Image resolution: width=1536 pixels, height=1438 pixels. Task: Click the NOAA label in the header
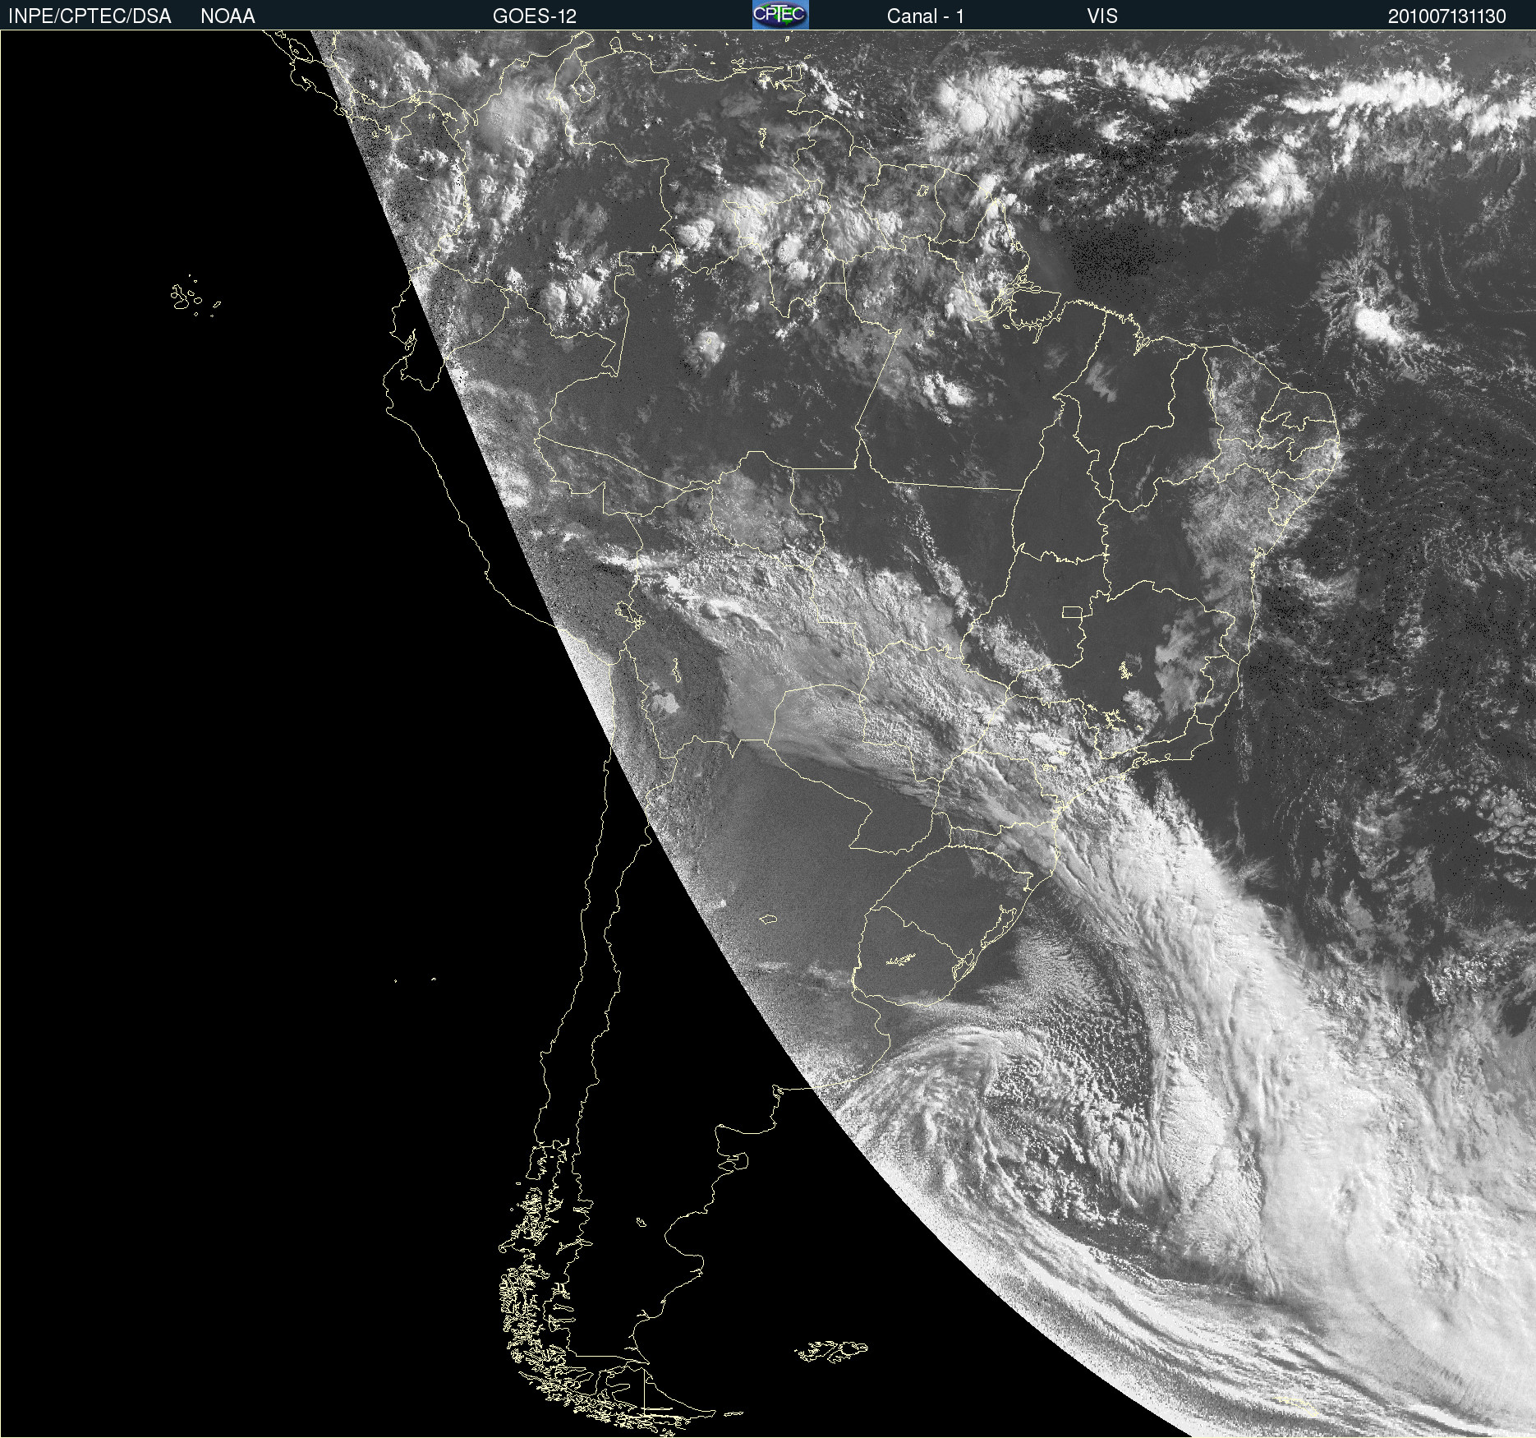(228, 16)
